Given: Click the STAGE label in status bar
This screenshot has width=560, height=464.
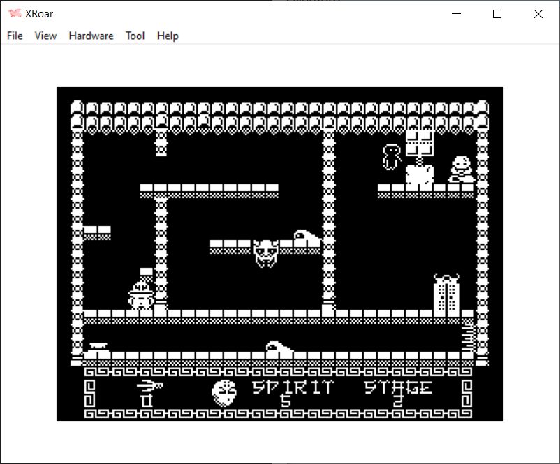Looking at the screenshot, I should (398, 387).
